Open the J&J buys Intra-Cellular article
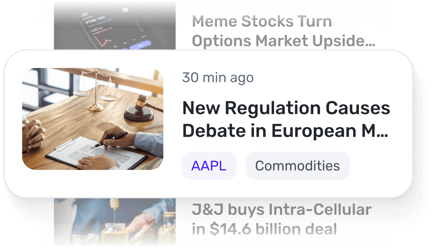 coord(282,218)
